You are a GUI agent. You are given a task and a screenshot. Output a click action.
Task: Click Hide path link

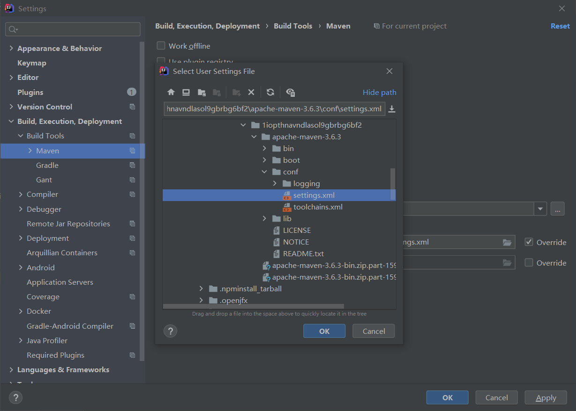point(380,92)
